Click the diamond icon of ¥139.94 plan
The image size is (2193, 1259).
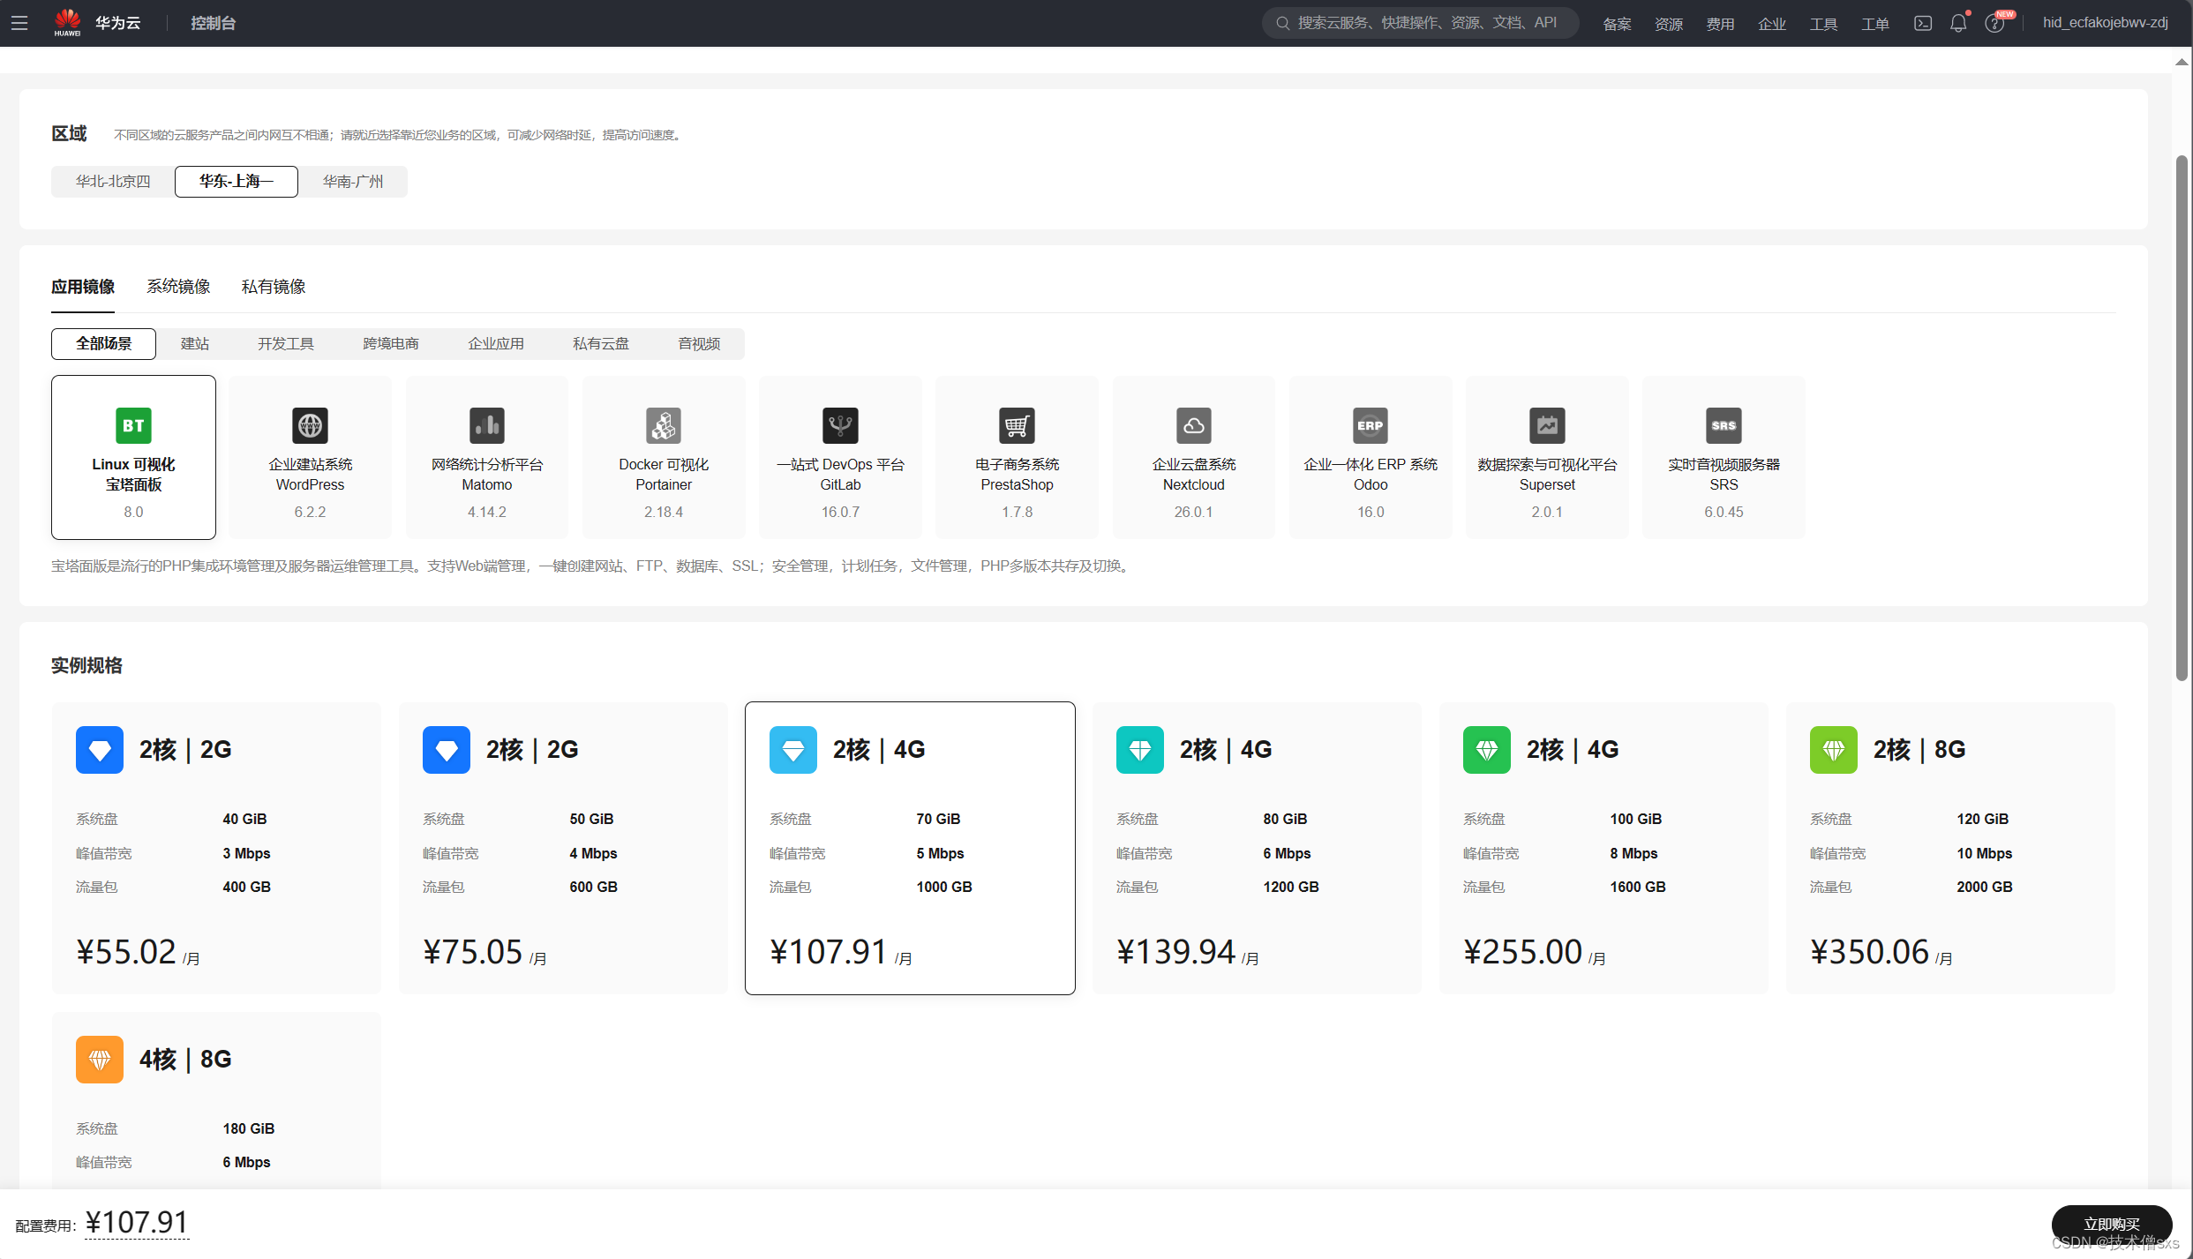1140,750
